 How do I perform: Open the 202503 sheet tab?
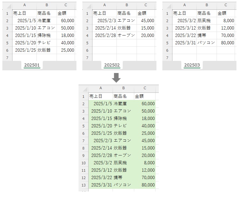point(191,65)
